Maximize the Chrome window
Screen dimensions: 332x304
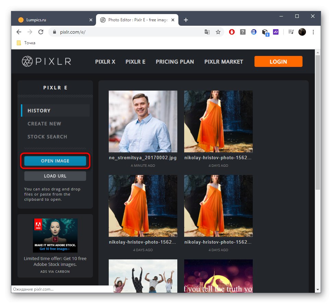tap(297, 16)
